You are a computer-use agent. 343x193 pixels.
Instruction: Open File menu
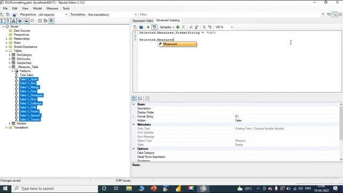click(5, 9)
